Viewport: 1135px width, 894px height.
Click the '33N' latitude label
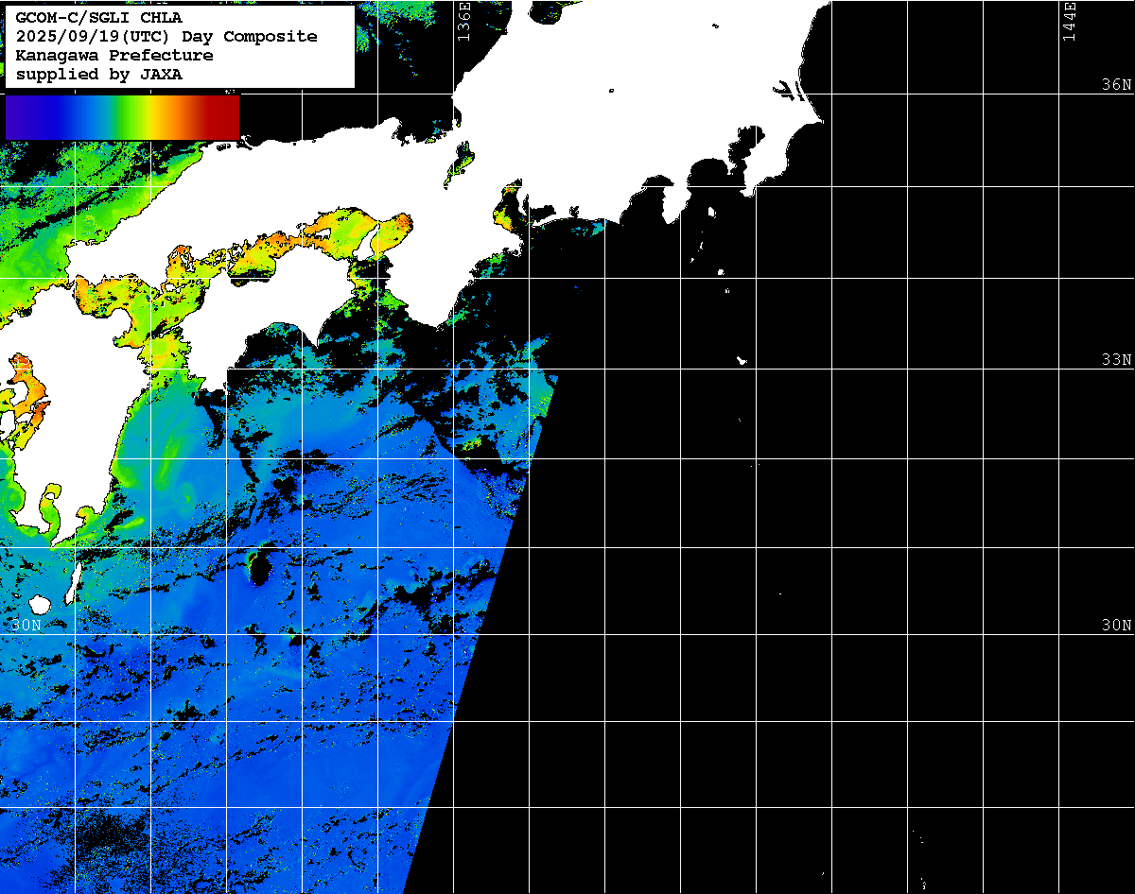pos(1116,360)
